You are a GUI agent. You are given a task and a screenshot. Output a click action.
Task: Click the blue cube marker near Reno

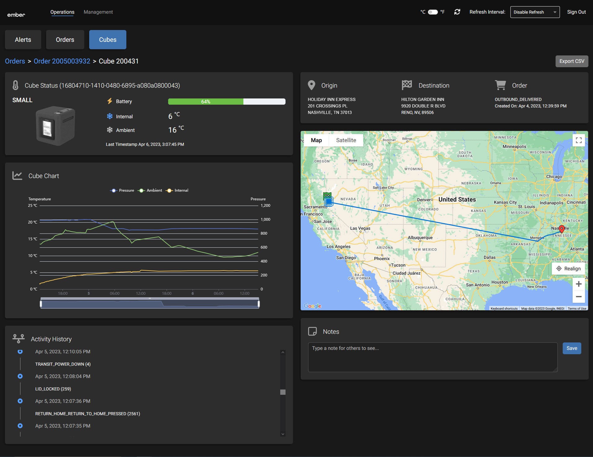[x=329, y=202]
